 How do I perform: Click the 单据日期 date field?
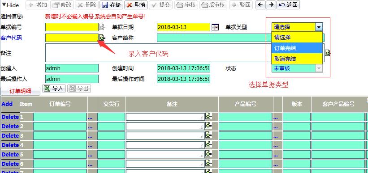tap(183, 27)
